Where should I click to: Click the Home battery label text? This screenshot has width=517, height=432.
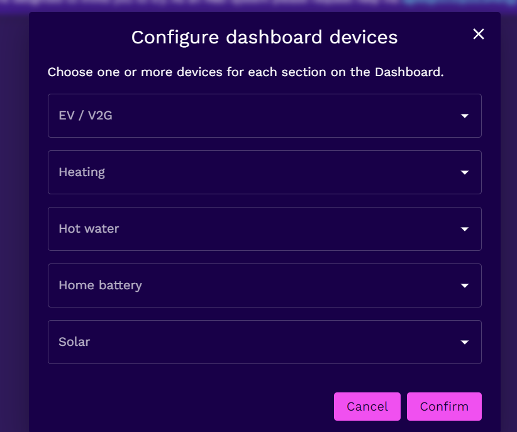pyautogui.click(x=100, y=285)
